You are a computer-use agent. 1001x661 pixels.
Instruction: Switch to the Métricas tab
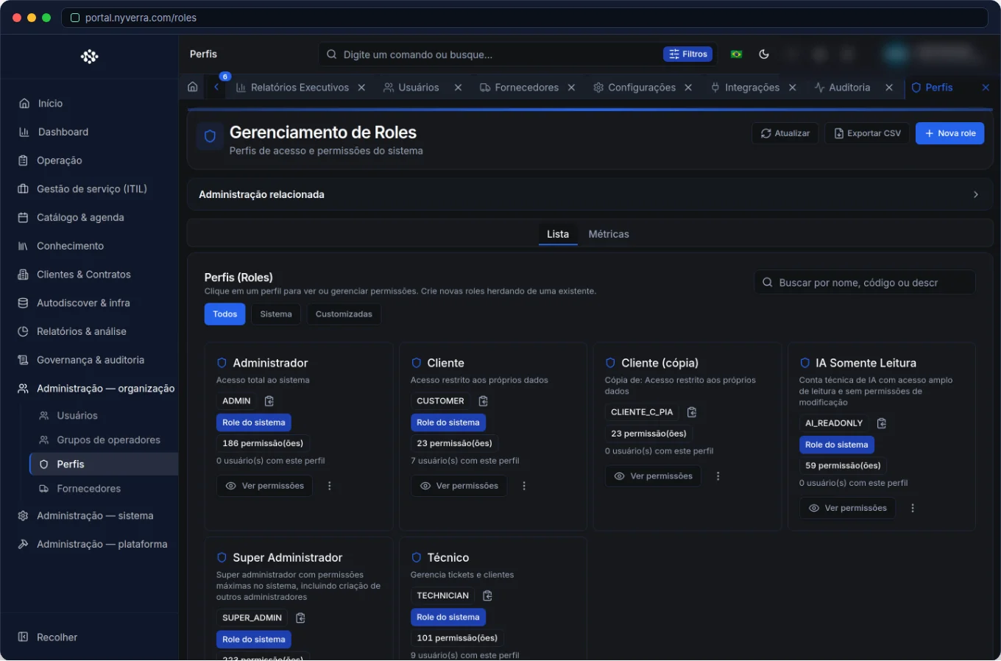coord(609,234)
